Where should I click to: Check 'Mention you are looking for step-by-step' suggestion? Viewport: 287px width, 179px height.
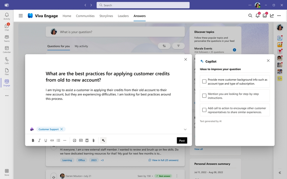(204, 96)
